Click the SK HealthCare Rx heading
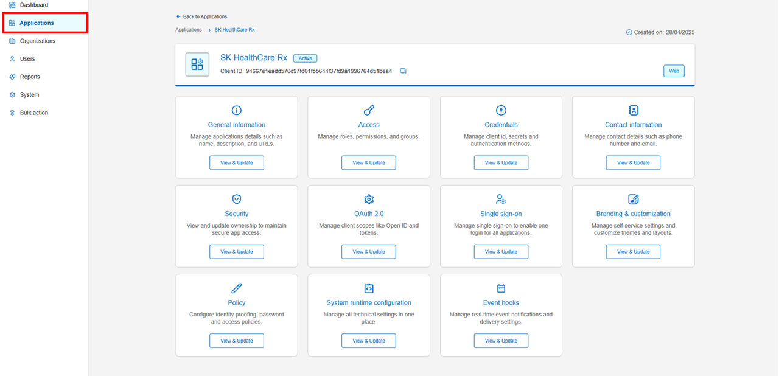Viewport: 779px width, 376px height. click(254, 58)
